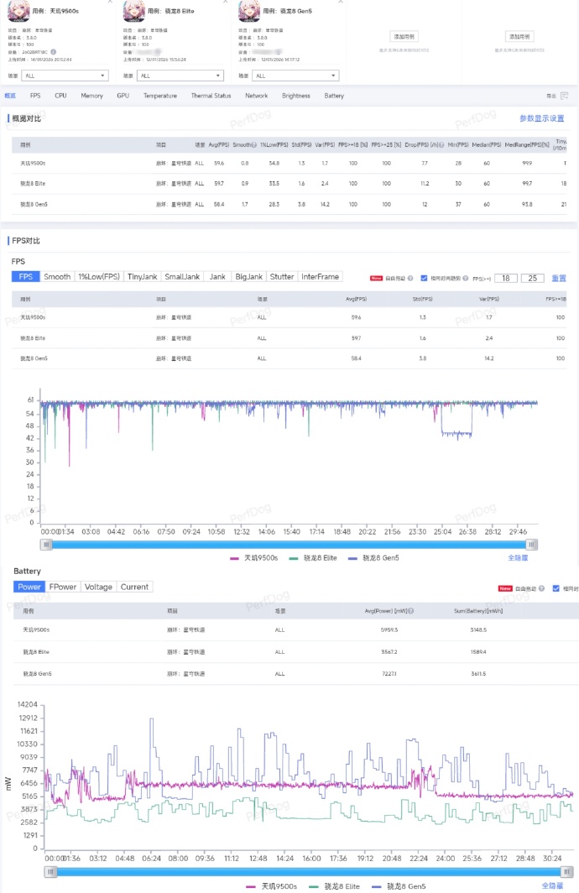Click the export icon beside the tab bar
This screenshot has height=893, width=579.
pos(564,96)
